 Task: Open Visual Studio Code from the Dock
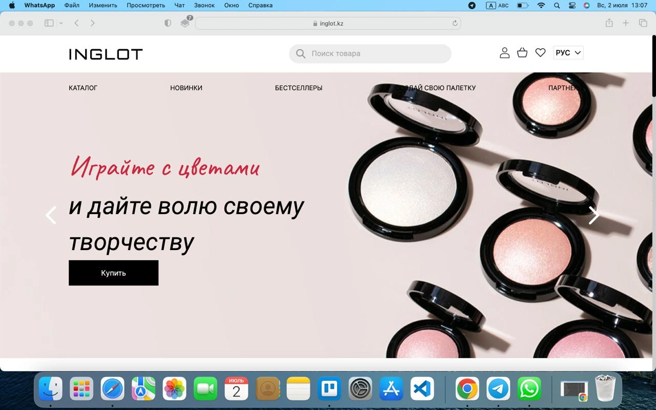pyautogui.click(x=422, y=388)
